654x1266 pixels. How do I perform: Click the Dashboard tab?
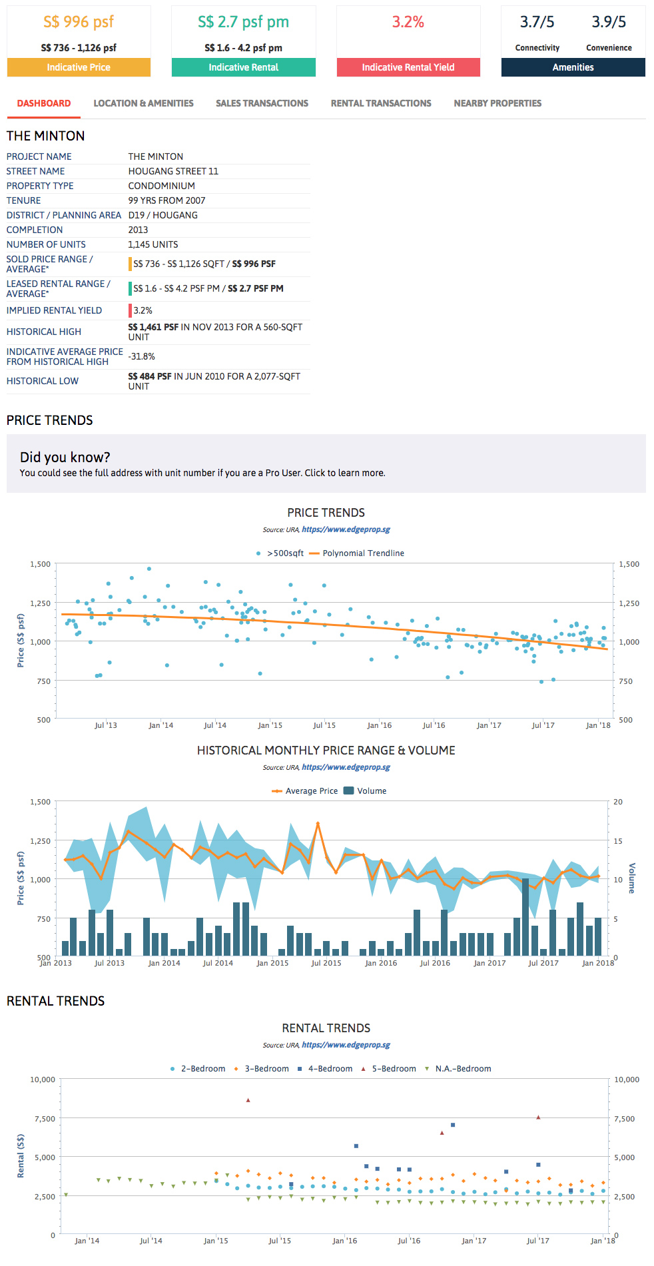point(44,103)
